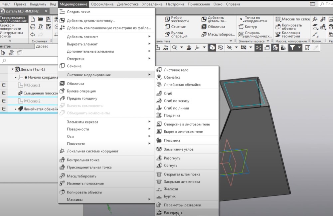
Task: Choose Сгиб по линии
Action: pos(187,108)
